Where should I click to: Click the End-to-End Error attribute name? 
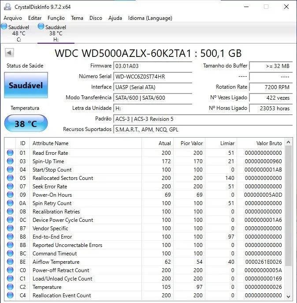(x=52, y=237)
